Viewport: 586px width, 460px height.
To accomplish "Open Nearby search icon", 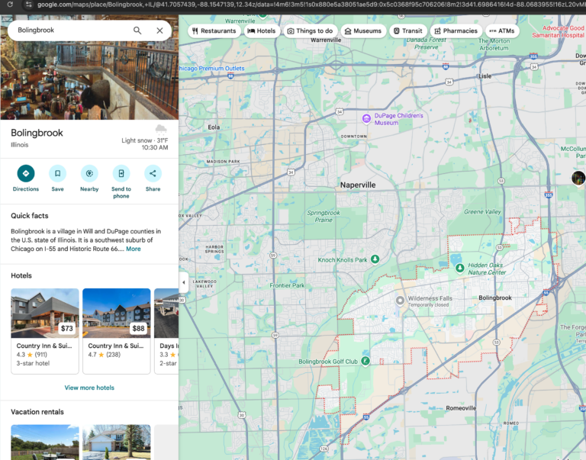I will pos(89,173).
